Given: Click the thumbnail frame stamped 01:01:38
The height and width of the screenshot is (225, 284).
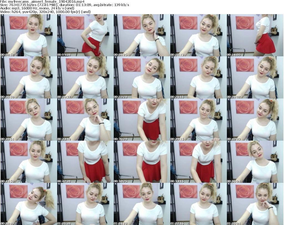Looking at the screenshot, I should coord(85,204).
